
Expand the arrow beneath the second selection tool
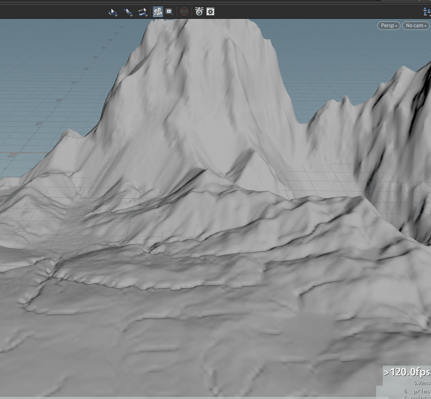[x=131, y=15]
